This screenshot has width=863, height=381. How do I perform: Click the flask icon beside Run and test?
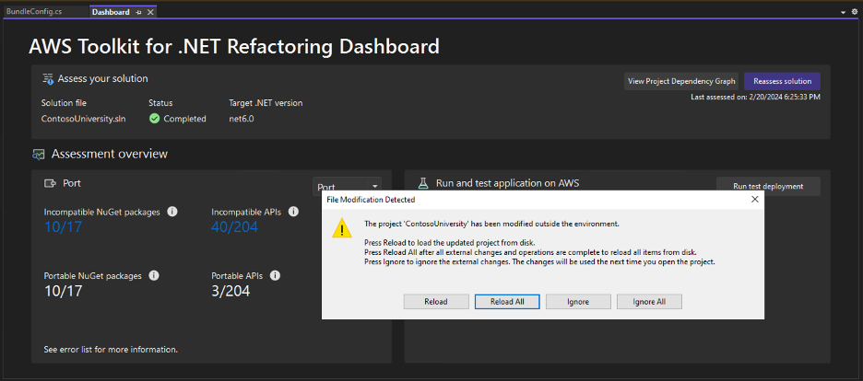coord(422,183)
